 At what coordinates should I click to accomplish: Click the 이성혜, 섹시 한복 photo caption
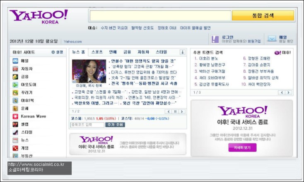[89, 85]
